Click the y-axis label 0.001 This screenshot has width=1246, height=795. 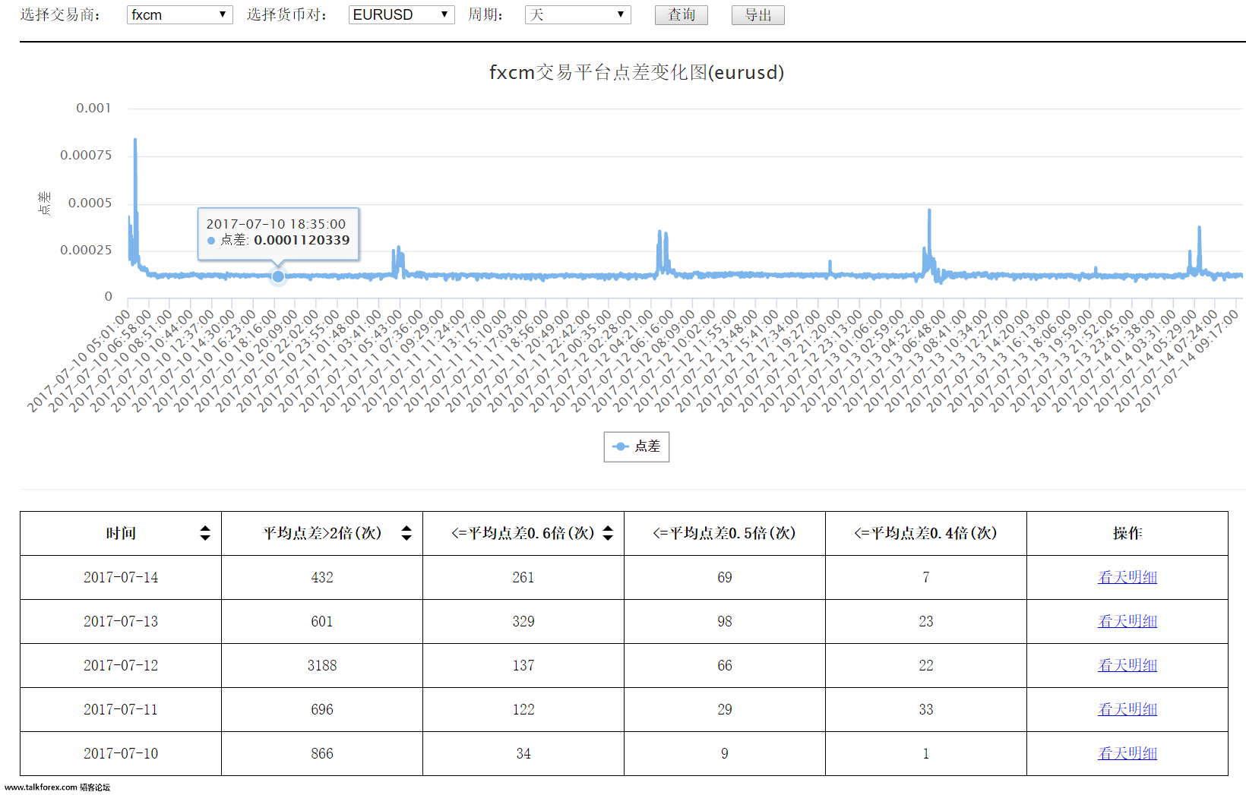[93, 108]
